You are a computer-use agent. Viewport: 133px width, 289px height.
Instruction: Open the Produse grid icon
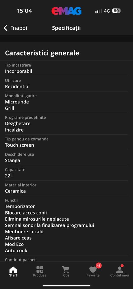(40, 269)
